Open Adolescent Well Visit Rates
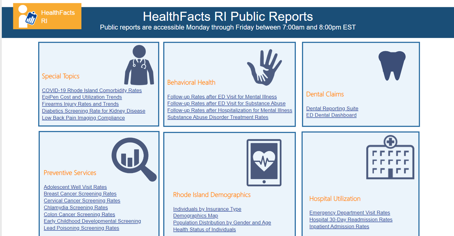Viewport: 454px width, 236px height. [x=75, y=187]
